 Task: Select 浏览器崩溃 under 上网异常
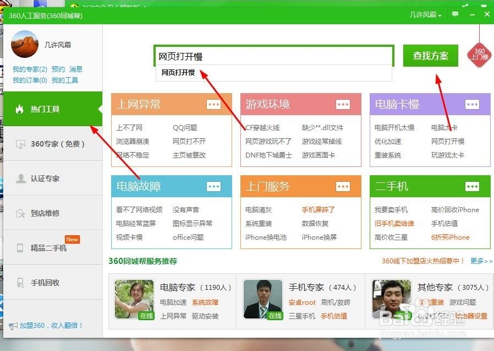[x=133, y=142]
